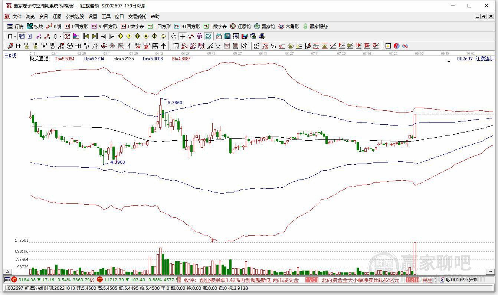Click the 002697 红旗连锁 stock label

476,58
